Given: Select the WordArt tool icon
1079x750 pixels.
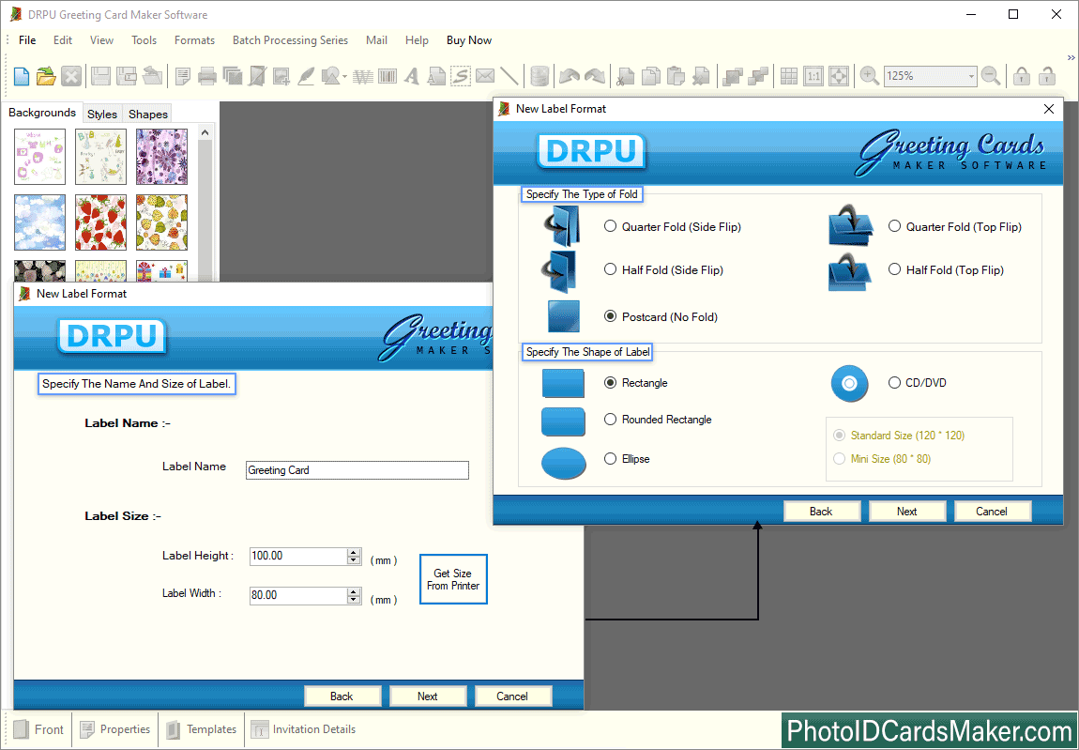Looking at the screenshot, I should click(x=363, y=76).
